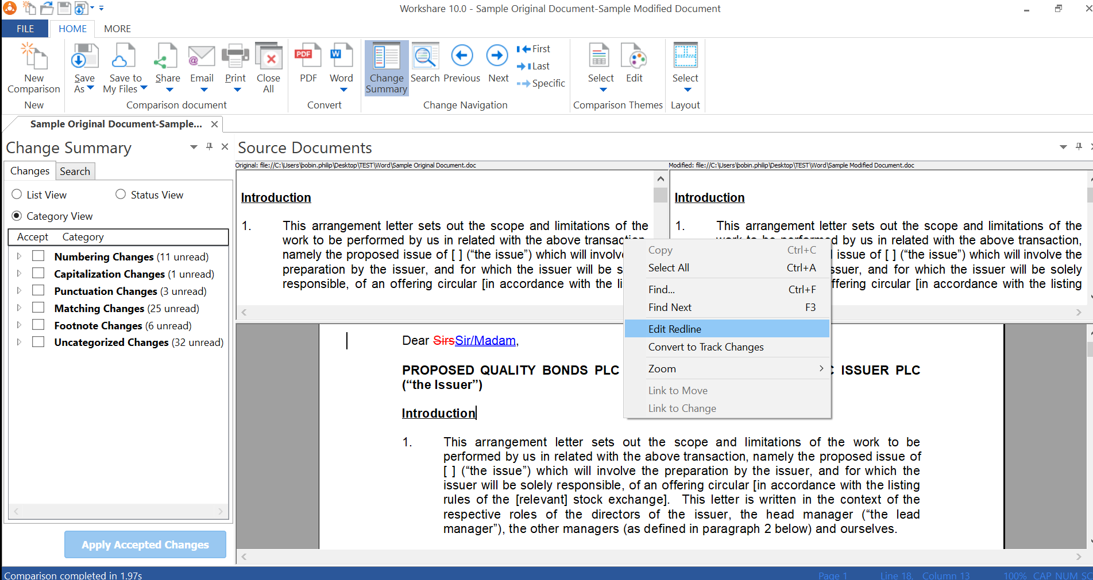Click the Close All icon
Viewport: 1093px width, 580px height.
tap(268, 57)
